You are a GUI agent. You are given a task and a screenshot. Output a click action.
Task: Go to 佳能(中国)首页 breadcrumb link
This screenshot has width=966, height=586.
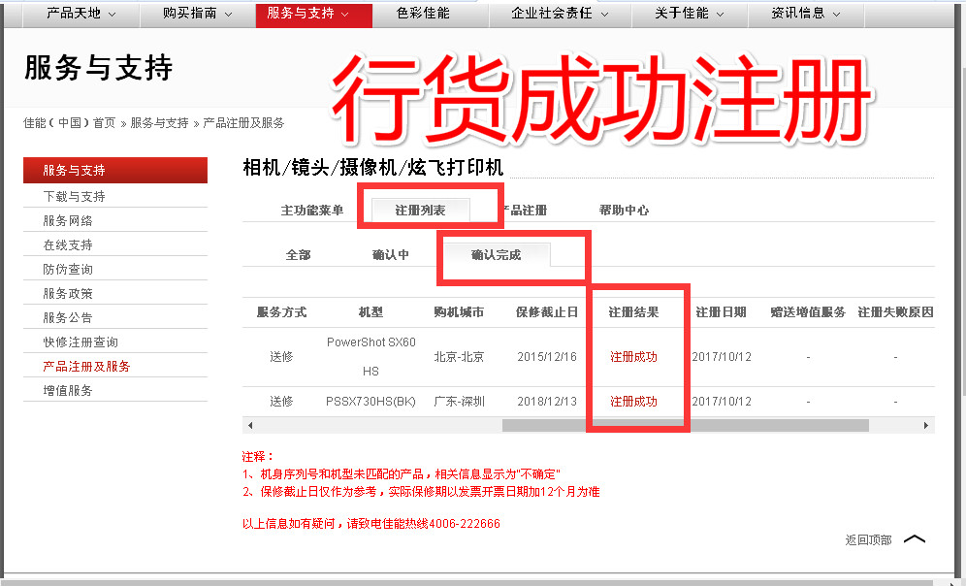69,123
